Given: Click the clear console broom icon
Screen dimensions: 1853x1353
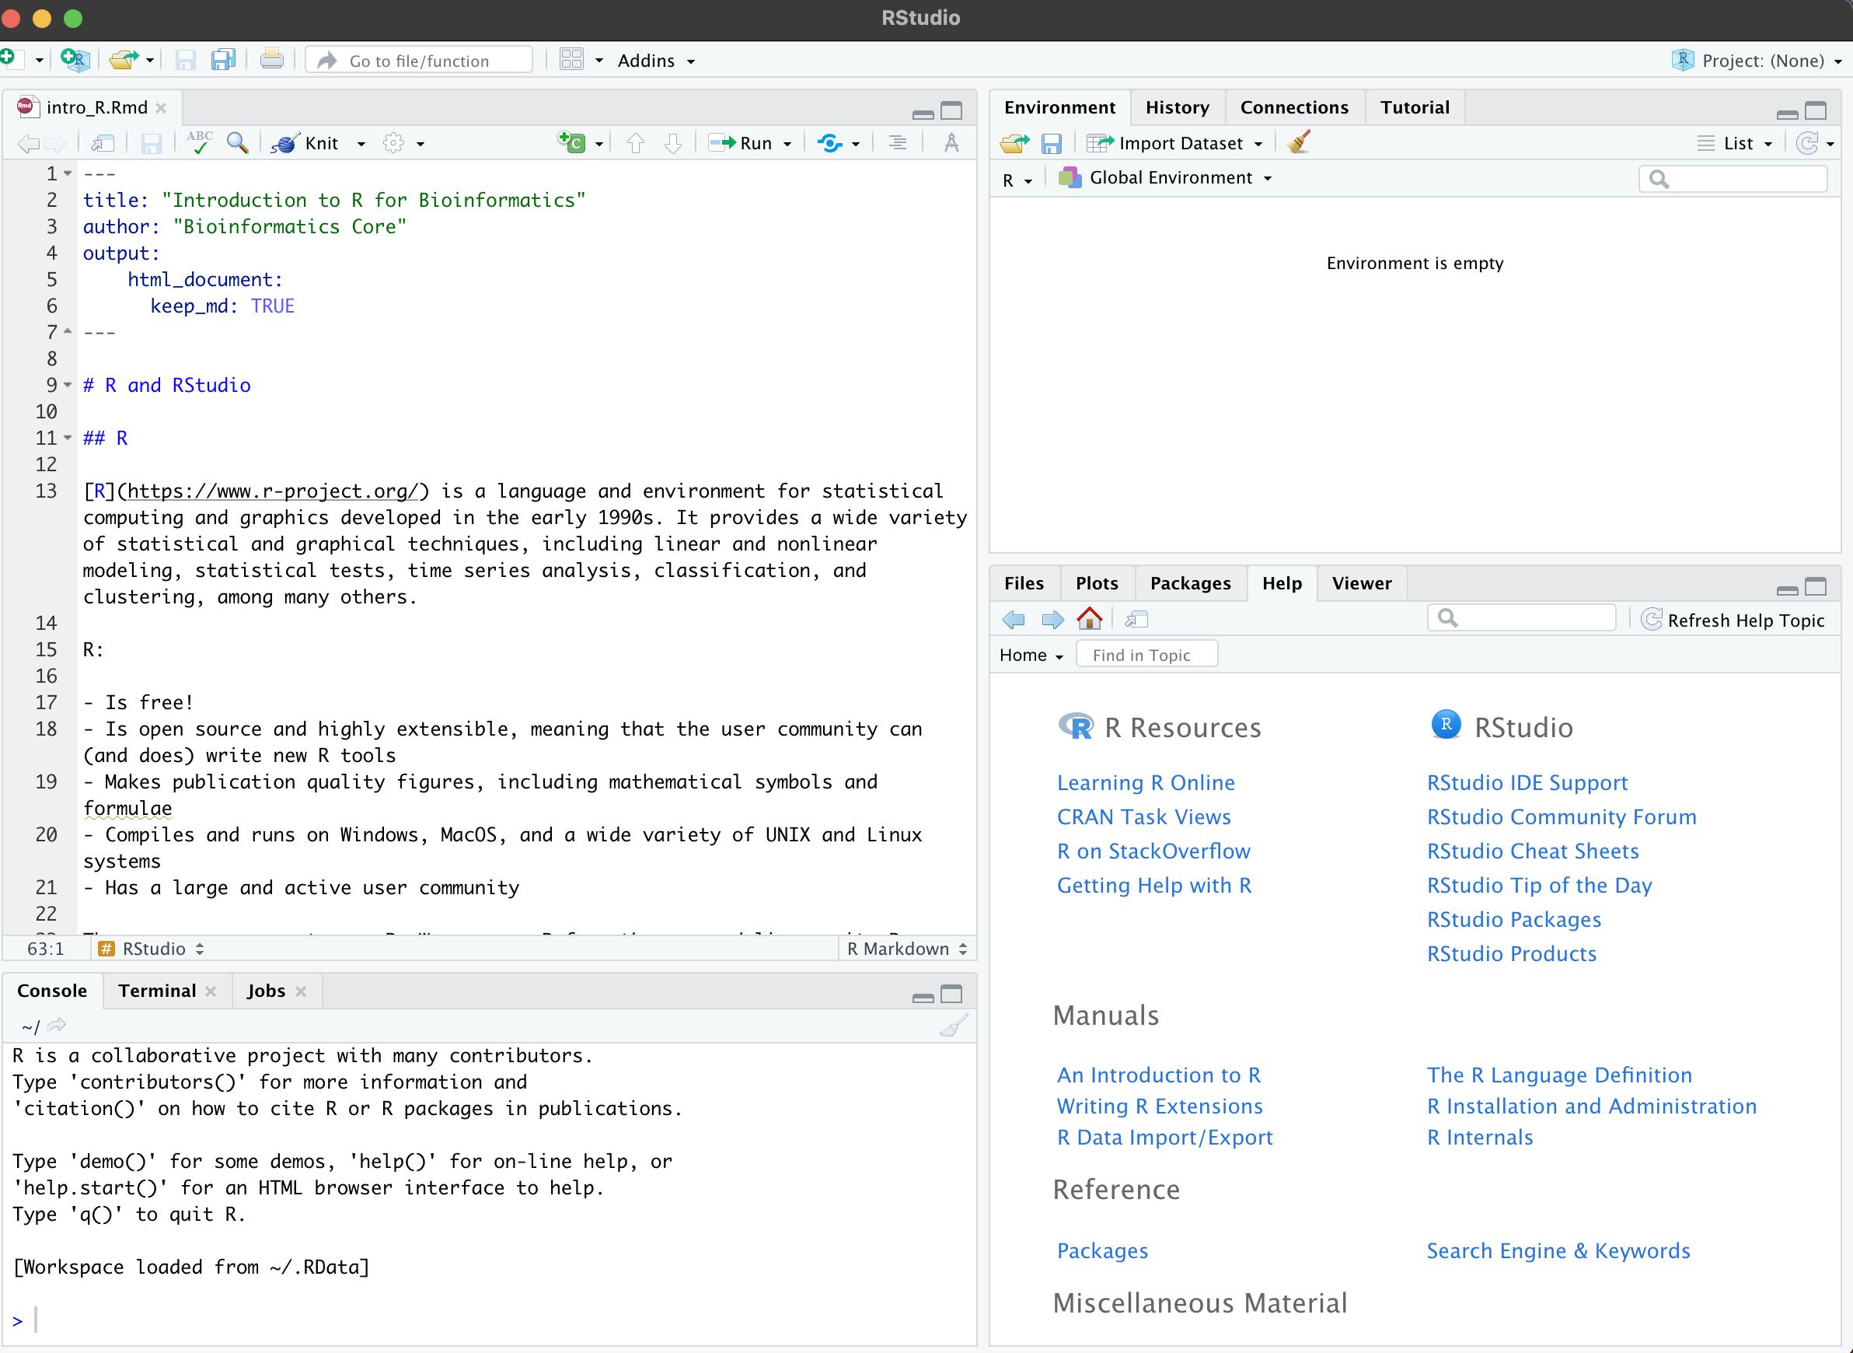Looking at the screenshot, I should (x=954, y=1026).
